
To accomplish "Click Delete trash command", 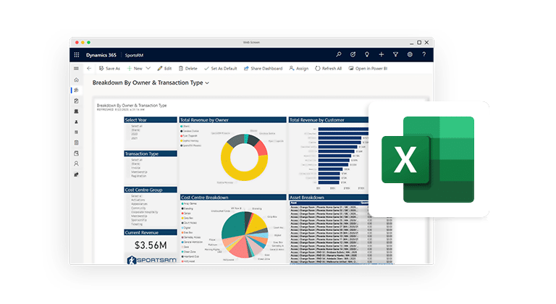I will click(188, 69).
